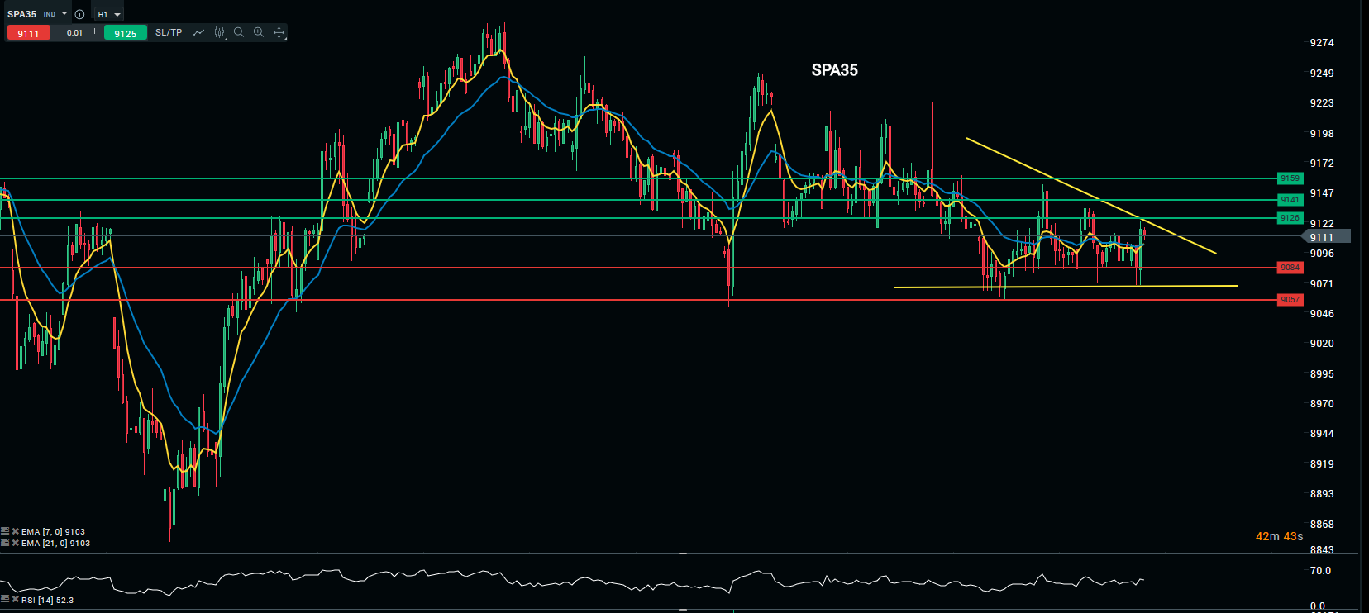Screen dimensions: 1369x613
Task: Click the red 9111 sell button
Action: 28,33
